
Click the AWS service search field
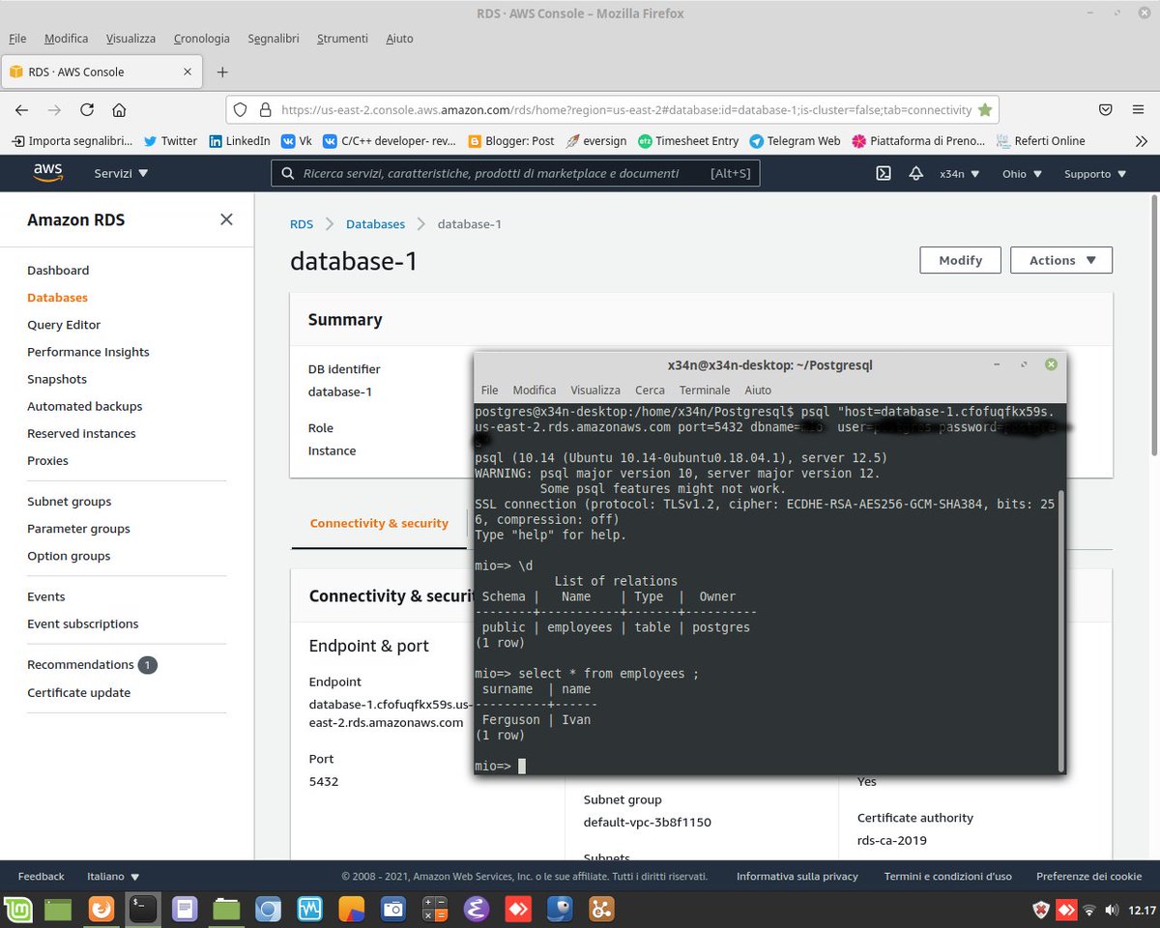coord(515,173)
